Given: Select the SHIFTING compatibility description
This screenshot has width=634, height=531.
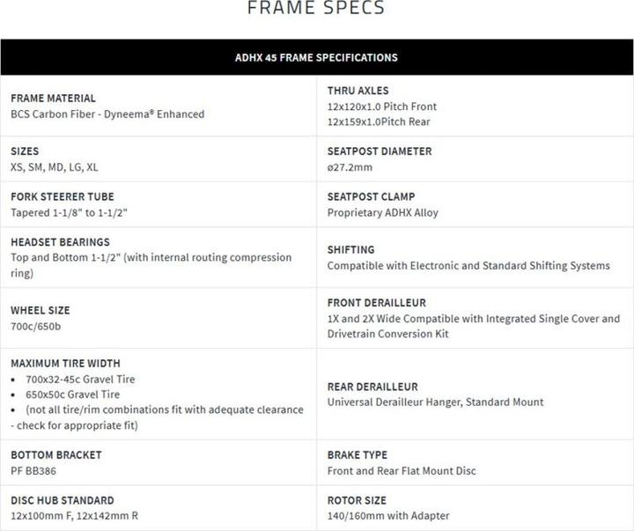Looking at the screenshot, I should pos(468,266).
